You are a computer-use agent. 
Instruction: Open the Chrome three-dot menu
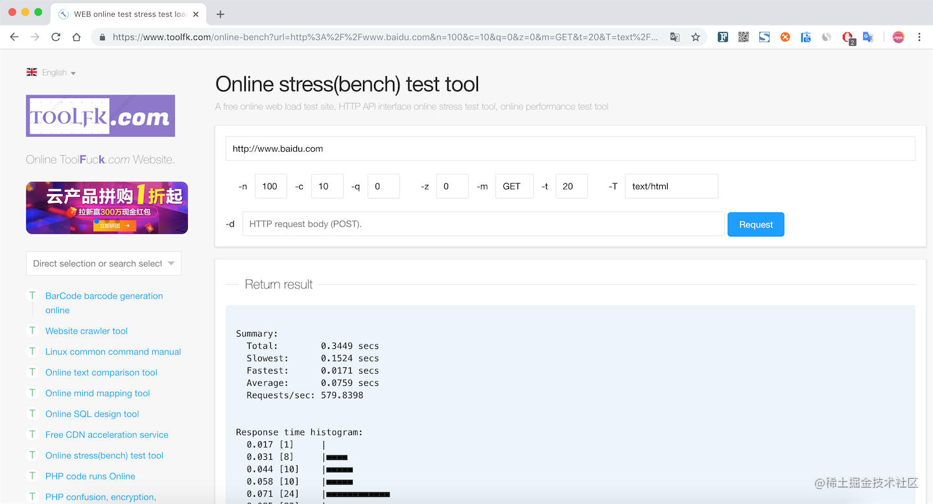(919, 37)
